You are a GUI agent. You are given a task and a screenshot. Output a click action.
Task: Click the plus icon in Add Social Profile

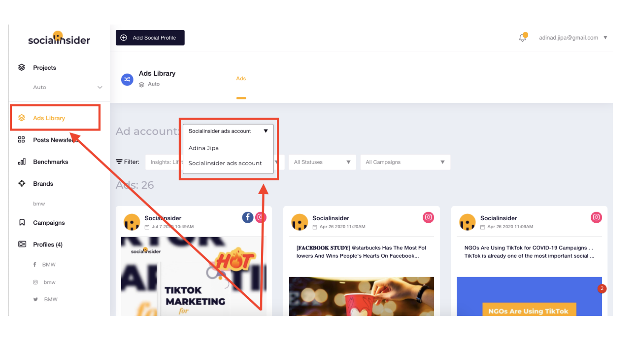coord(124,37)
